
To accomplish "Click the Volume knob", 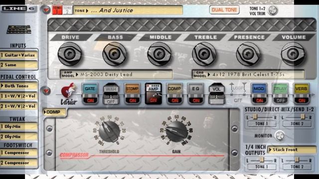I will (293, 54).
